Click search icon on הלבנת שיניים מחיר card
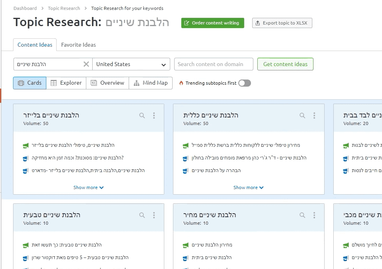The height and width of the screenshot is (269, 382). (302, 215)
